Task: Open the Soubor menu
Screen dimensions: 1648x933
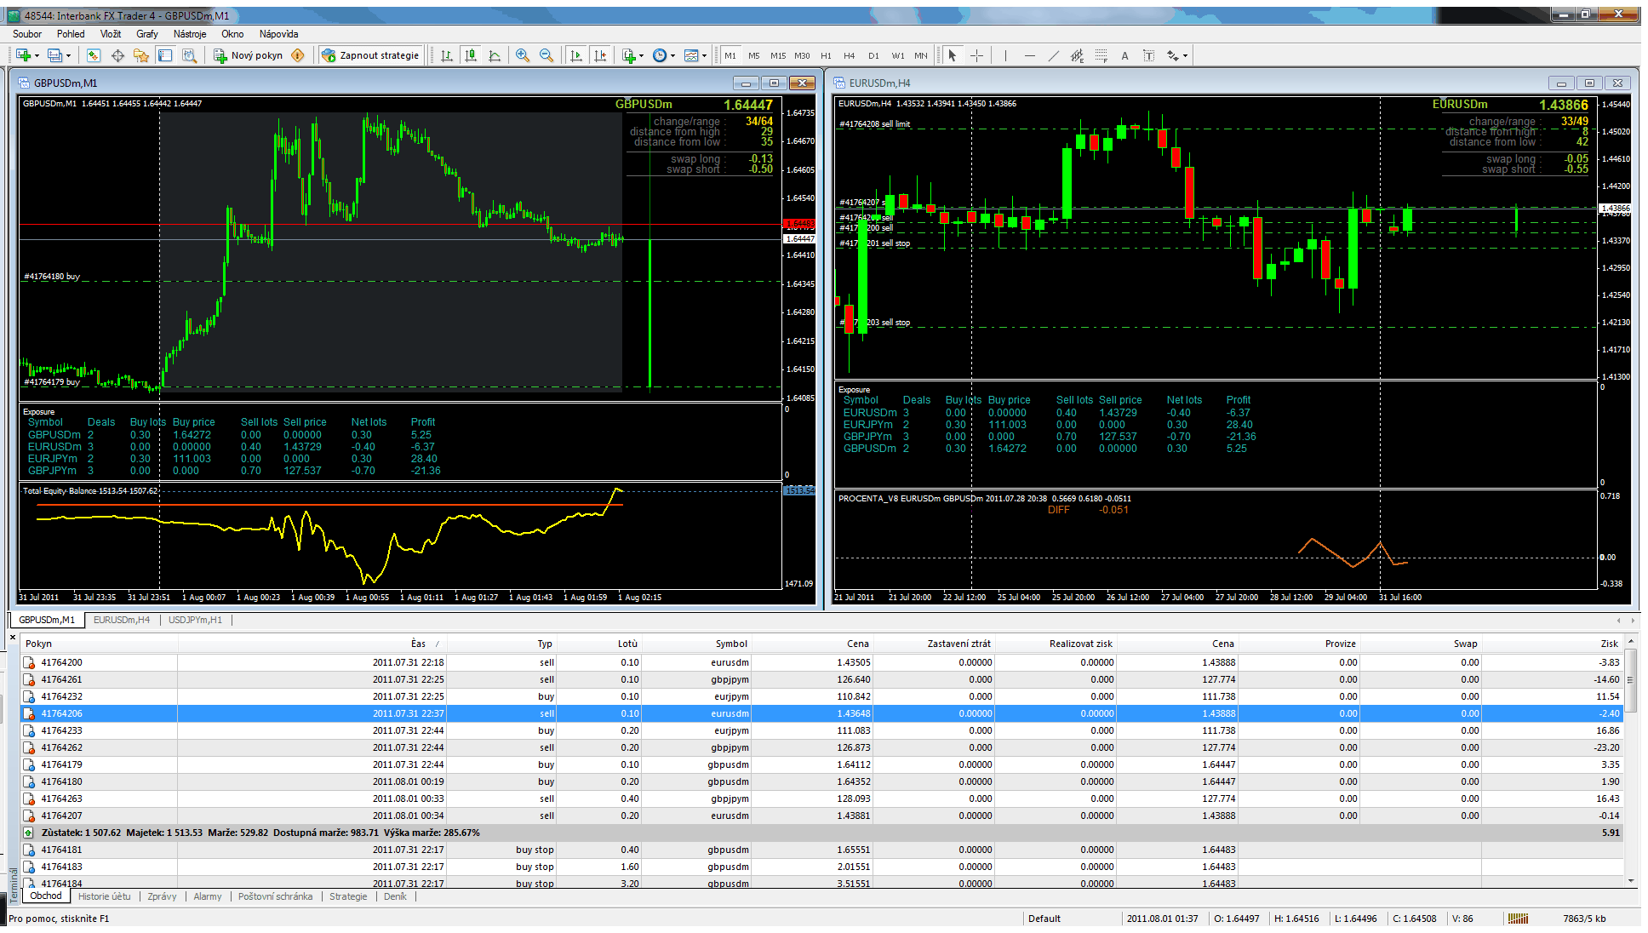Action: tap(27, 34)
